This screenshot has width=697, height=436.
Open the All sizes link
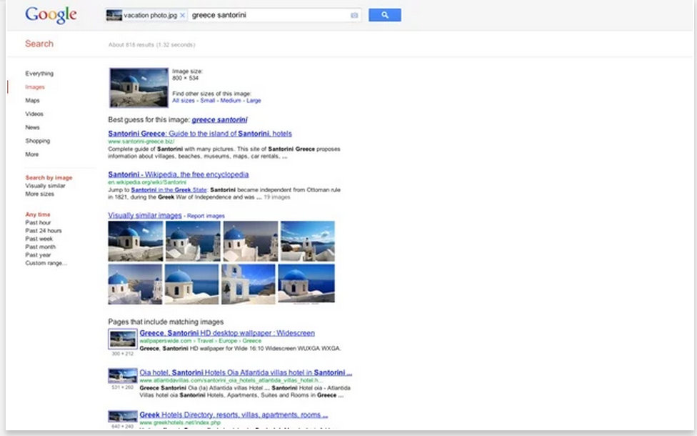(183, 101)
